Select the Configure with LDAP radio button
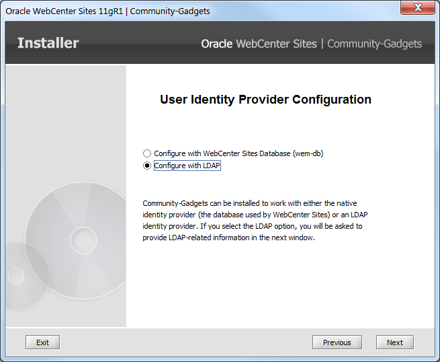The image size is (440, 362). [147, 166]
